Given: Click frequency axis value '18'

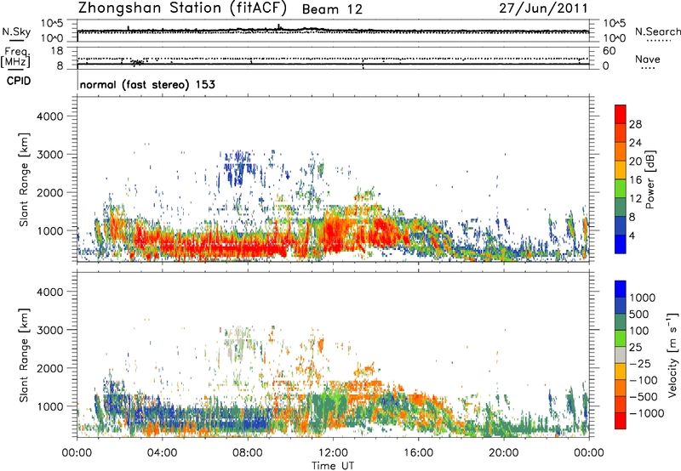Looking at the screenshot, I should (x=57, y=51).
